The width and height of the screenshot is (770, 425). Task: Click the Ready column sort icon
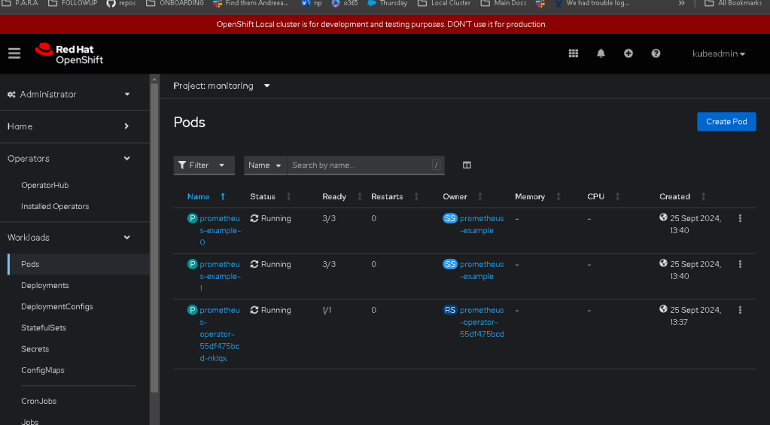[360, 196]
